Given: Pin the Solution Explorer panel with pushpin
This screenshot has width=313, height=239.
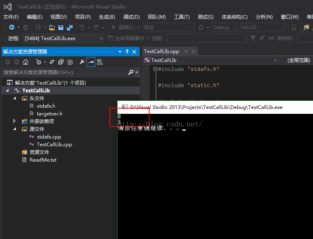Looking at the screenshot, I should point(127,52).
